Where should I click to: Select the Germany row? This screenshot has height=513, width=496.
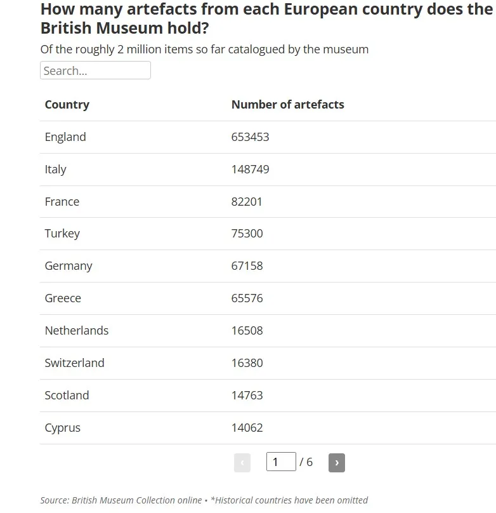coord(268,266)
